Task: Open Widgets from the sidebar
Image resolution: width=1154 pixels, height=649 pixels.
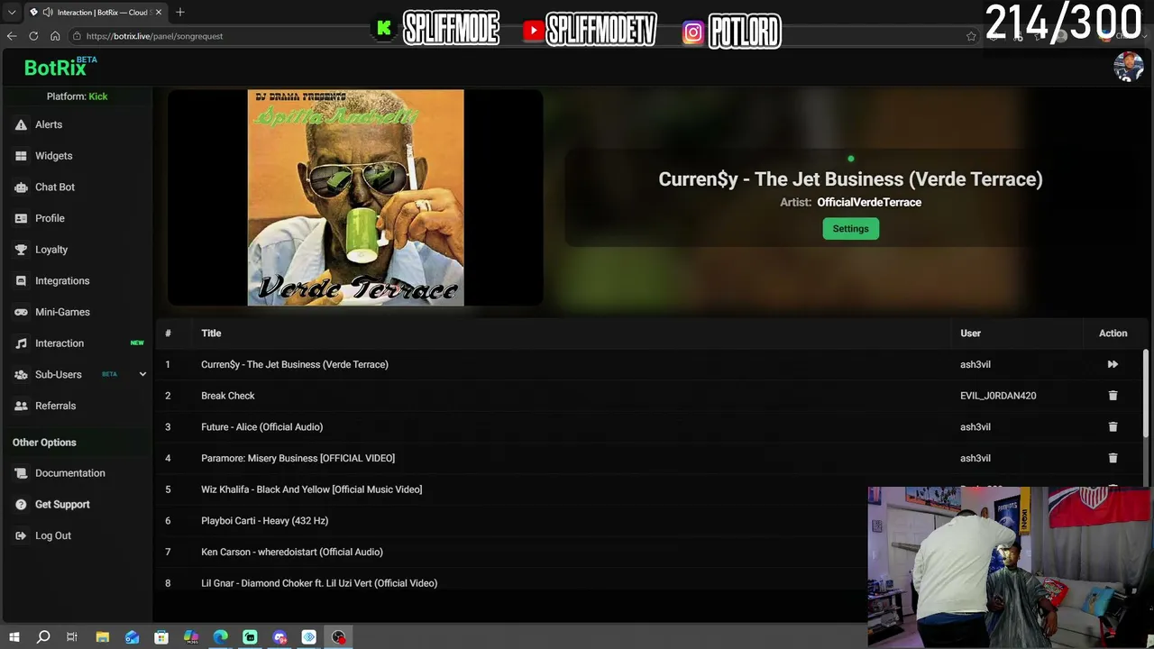Action: coord(53,156)
